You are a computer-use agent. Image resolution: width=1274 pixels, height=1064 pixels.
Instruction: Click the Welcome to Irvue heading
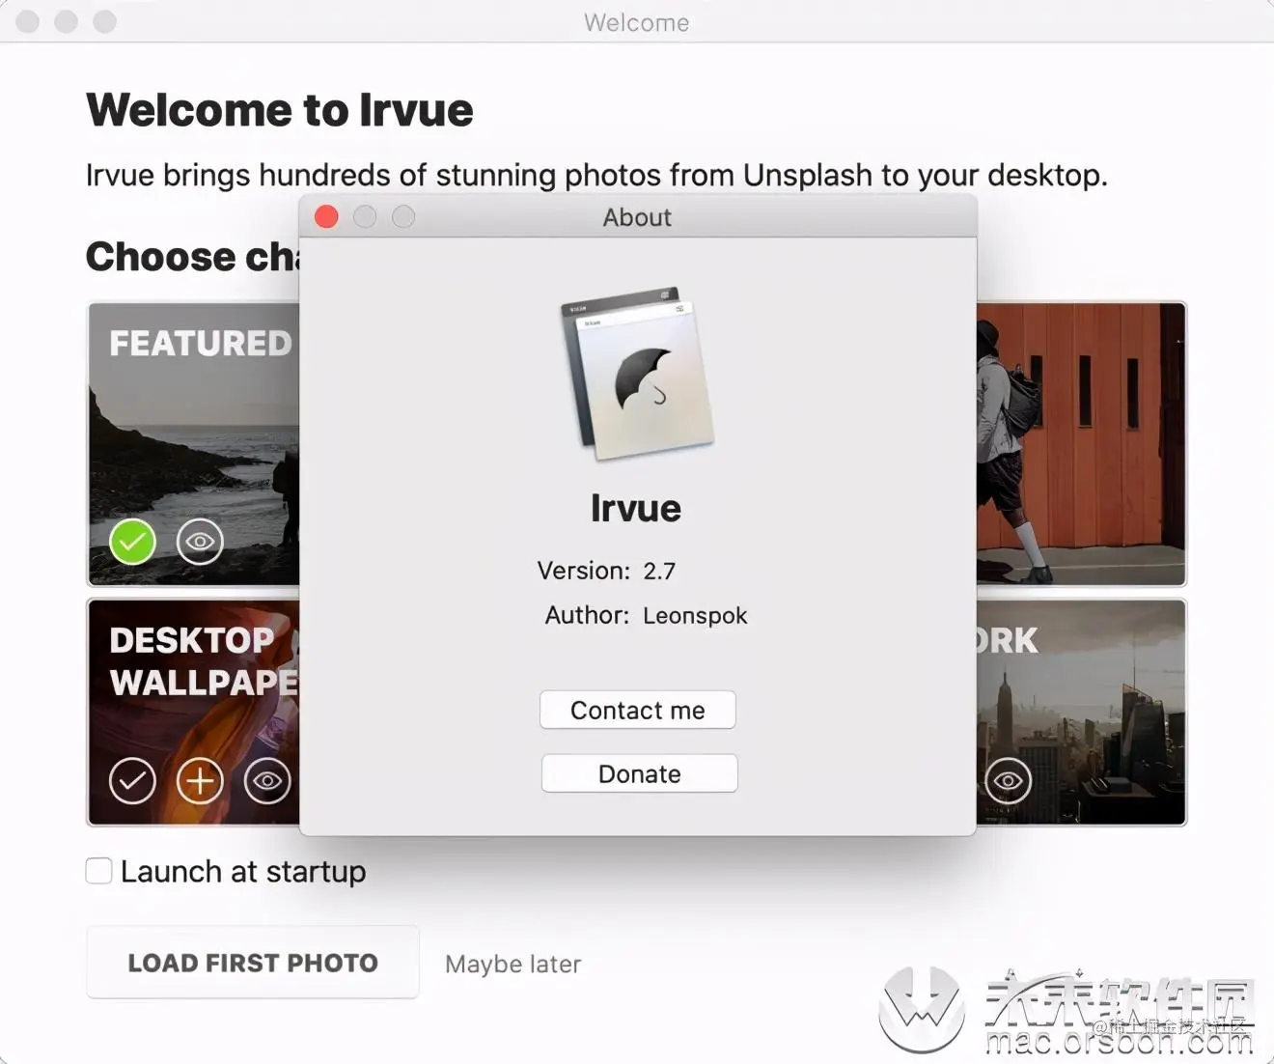280,110
